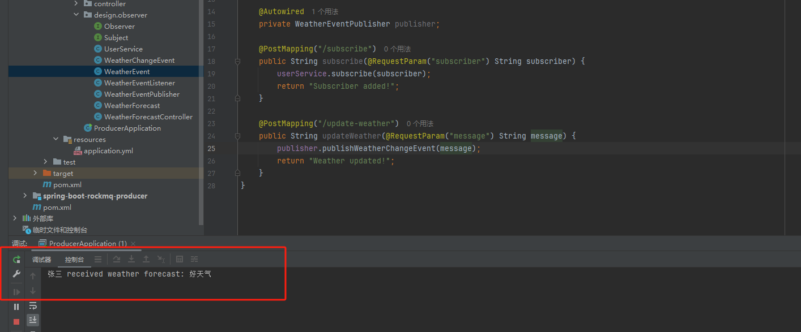
Task: Open the WeatherForecastController class
Action: pos(148,117)
